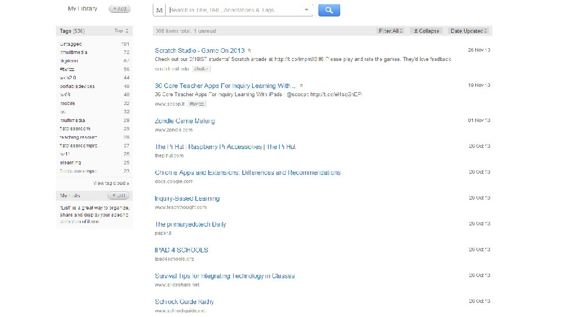564x317 pixels.
Task: Open The primaryedutech Daily link
Action: pos(190,224)
